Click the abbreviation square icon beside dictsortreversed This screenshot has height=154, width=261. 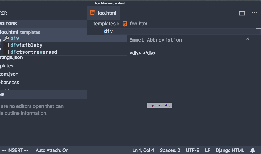click(x=6, y=52)
